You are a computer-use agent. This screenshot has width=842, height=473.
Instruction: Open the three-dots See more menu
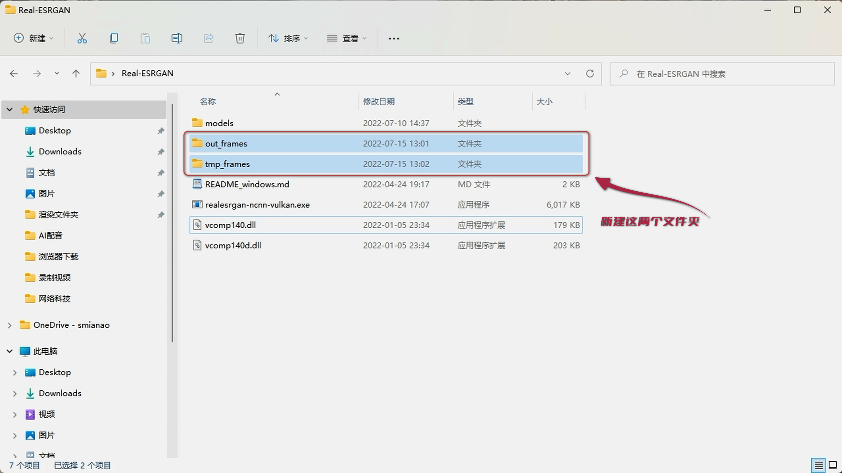point(394,38)
